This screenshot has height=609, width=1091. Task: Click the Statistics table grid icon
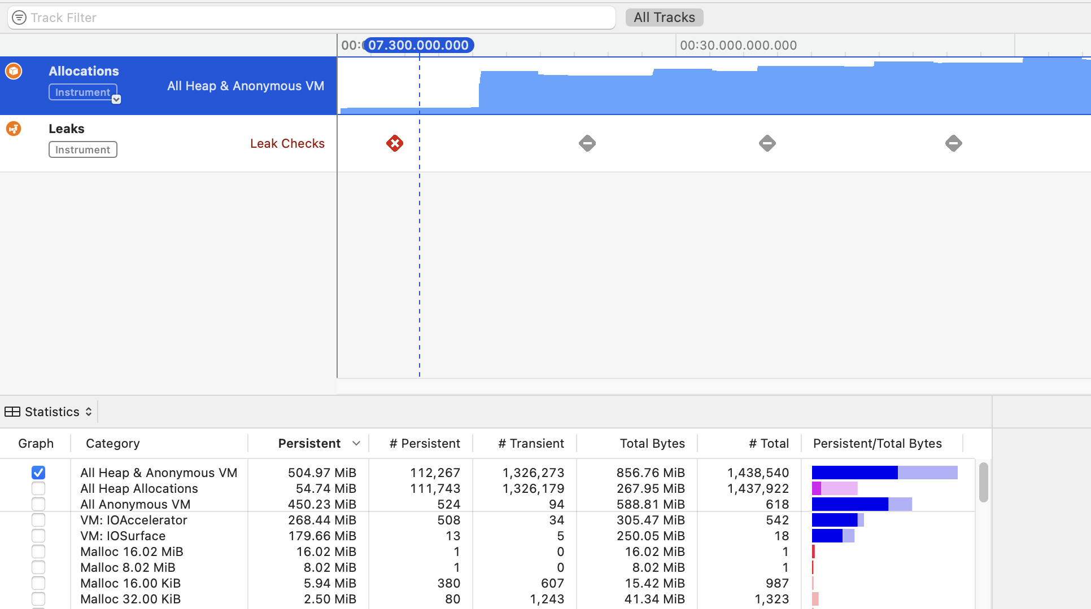pos(12,412)
